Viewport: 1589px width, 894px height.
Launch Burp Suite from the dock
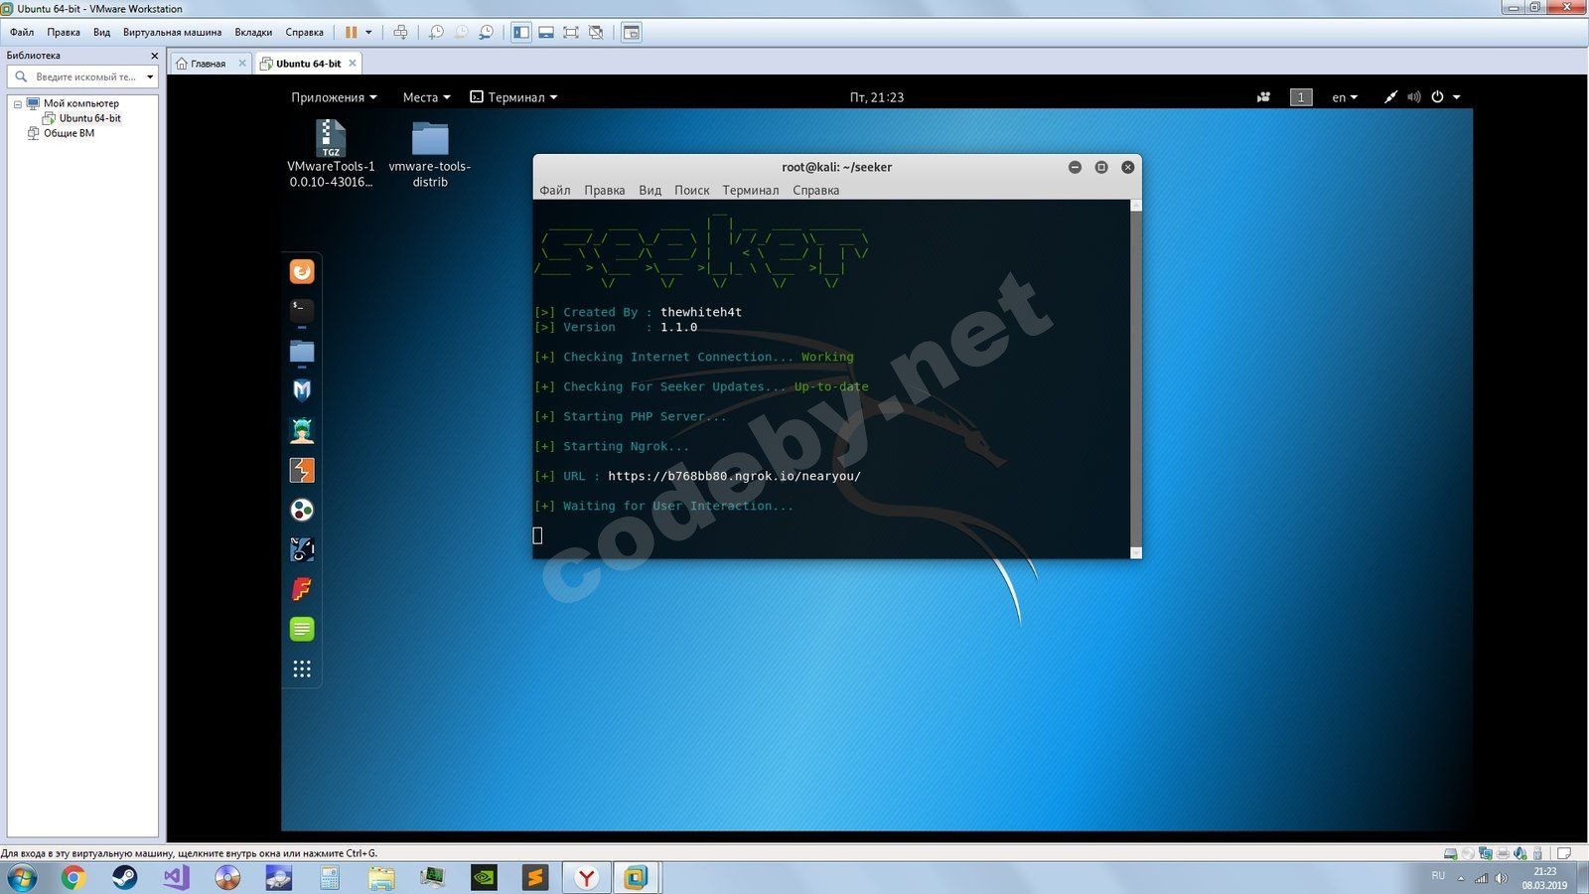[x=302, y=470]
